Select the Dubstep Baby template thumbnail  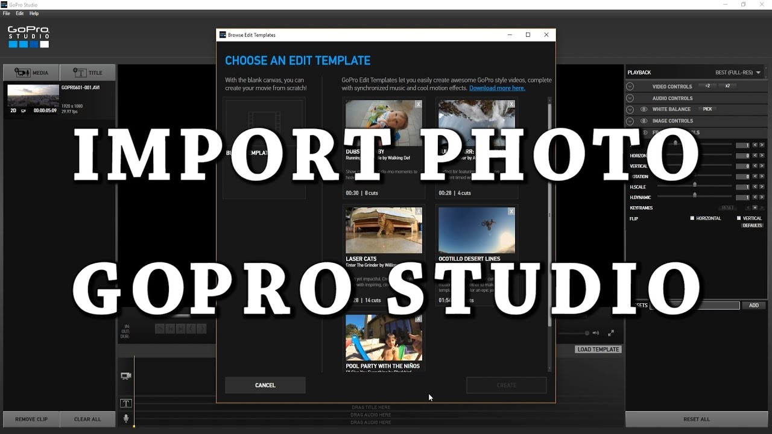[384, 123]
